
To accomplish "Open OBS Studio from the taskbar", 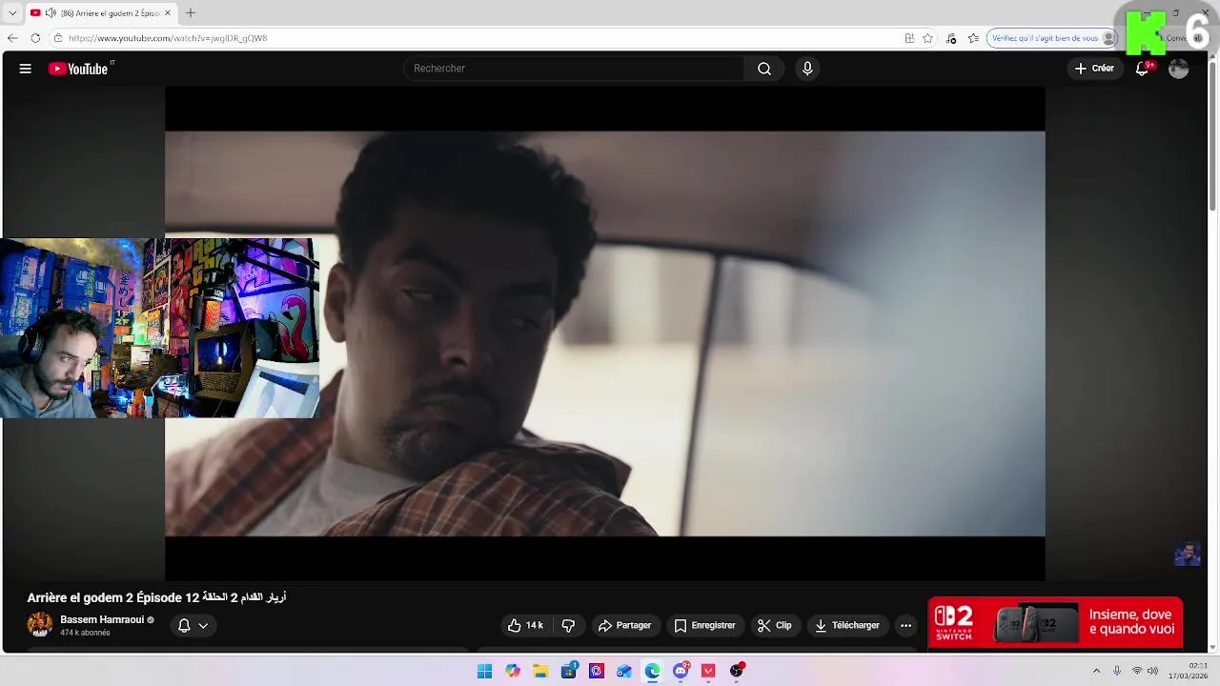I will [x=736, y=671].
